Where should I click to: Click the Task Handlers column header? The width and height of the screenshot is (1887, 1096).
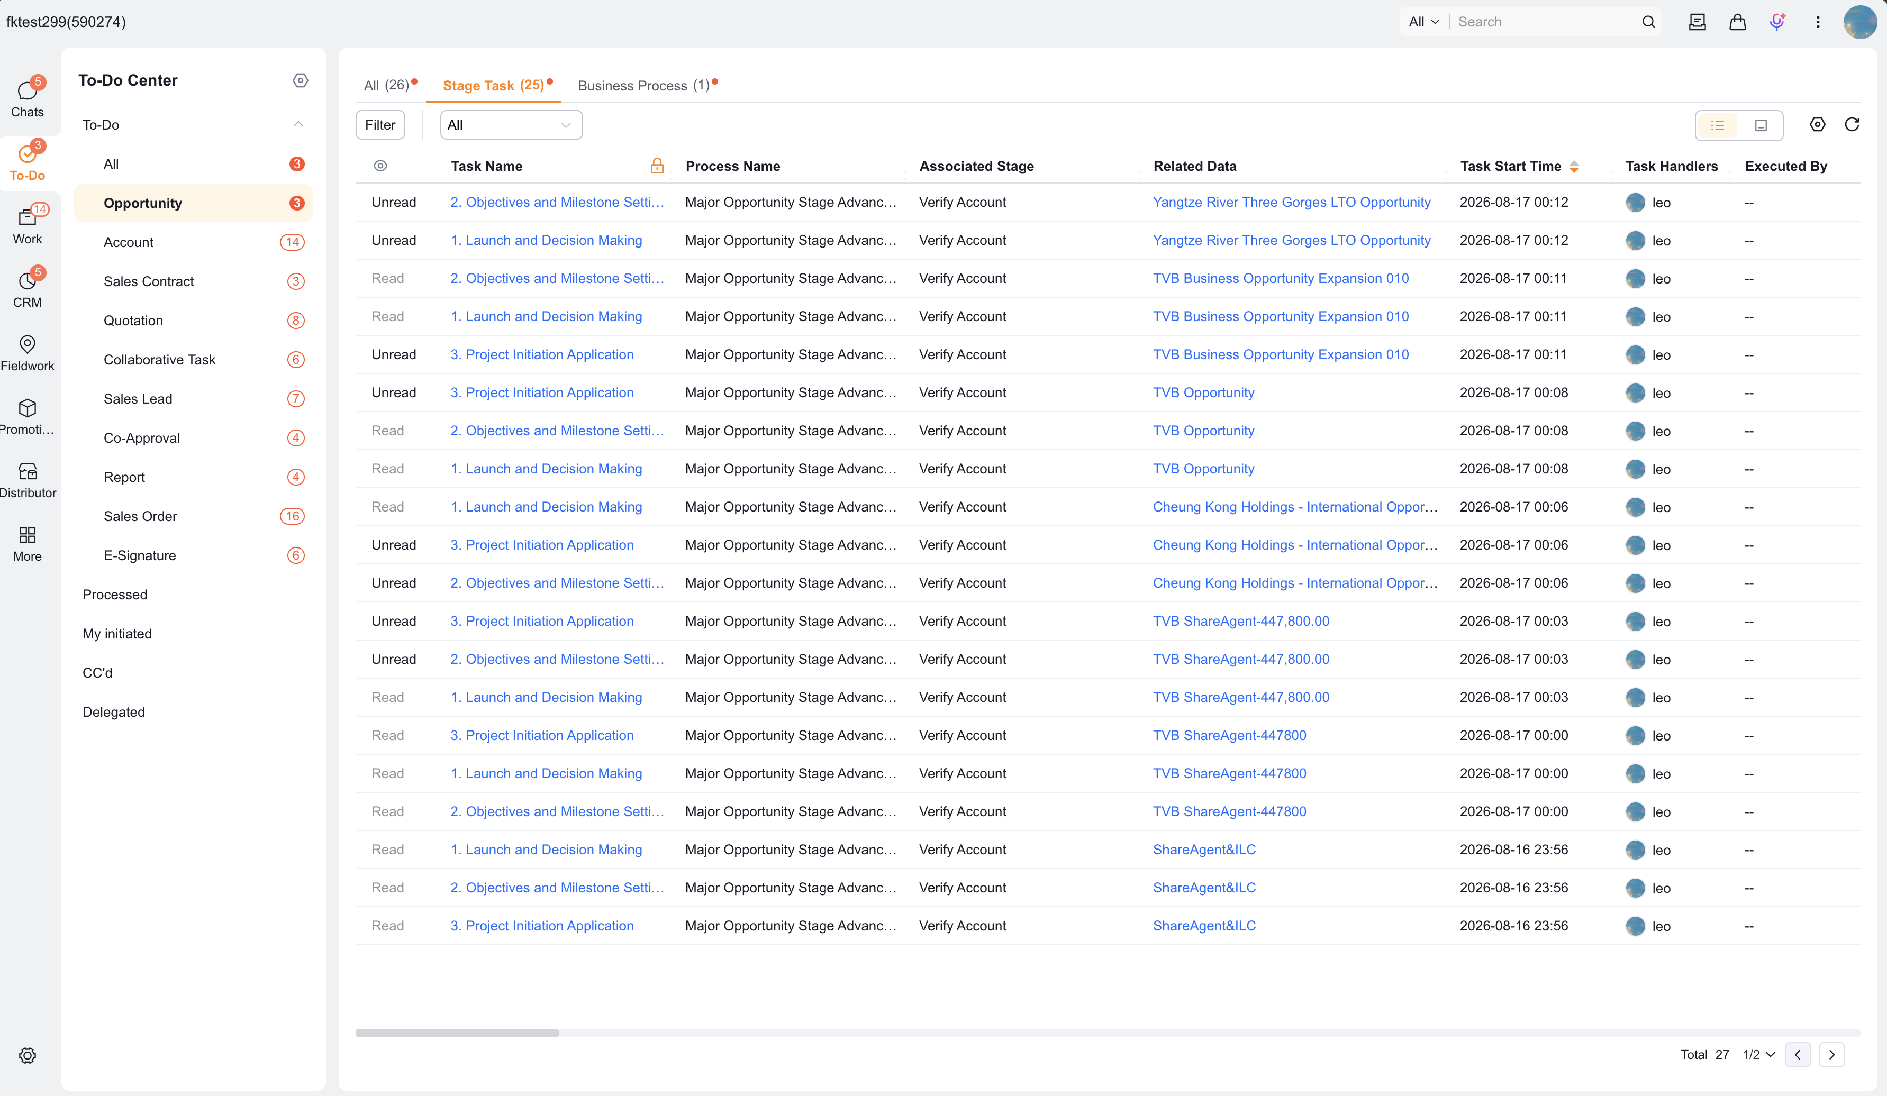click(x=1671, y=166)
